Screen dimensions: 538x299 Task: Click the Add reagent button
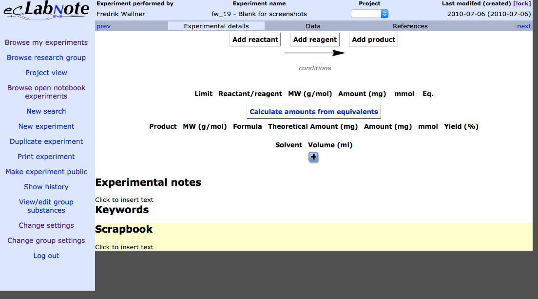(315, 40)
